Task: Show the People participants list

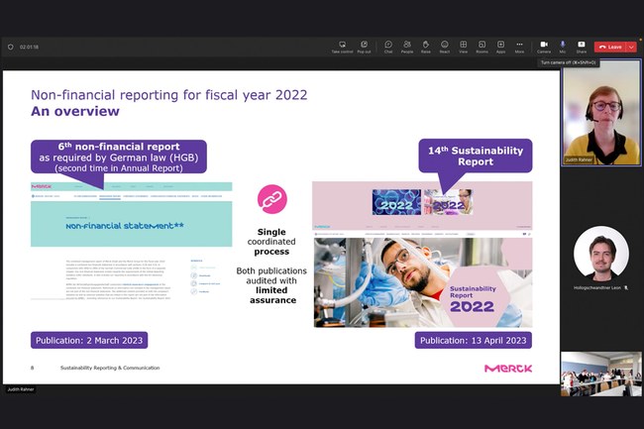Action: click(407, 47)
